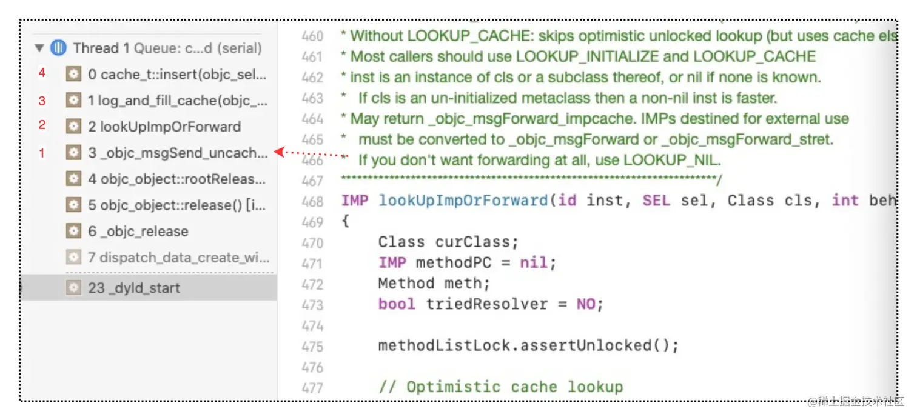This screenshot has height=420, width=917.
Task: Click gear icon for frame 7 dispatch_data_create
Action: [73, 258]
